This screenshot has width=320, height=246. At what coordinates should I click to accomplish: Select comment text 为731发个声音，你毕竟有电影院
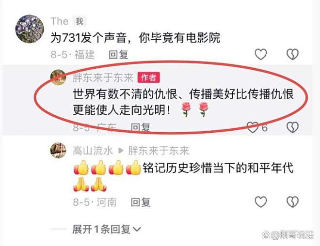coord(135,38)
